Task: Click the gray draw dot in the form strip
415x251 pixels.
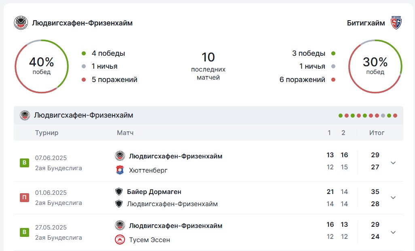Action: pyautogui.click(x=383, y=116)
